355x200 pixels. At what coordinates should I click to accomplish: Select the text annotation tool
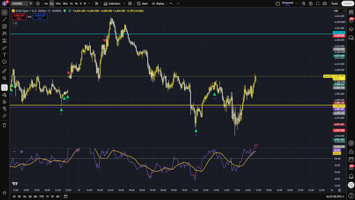pyautogui.click(x=4, y=55)
